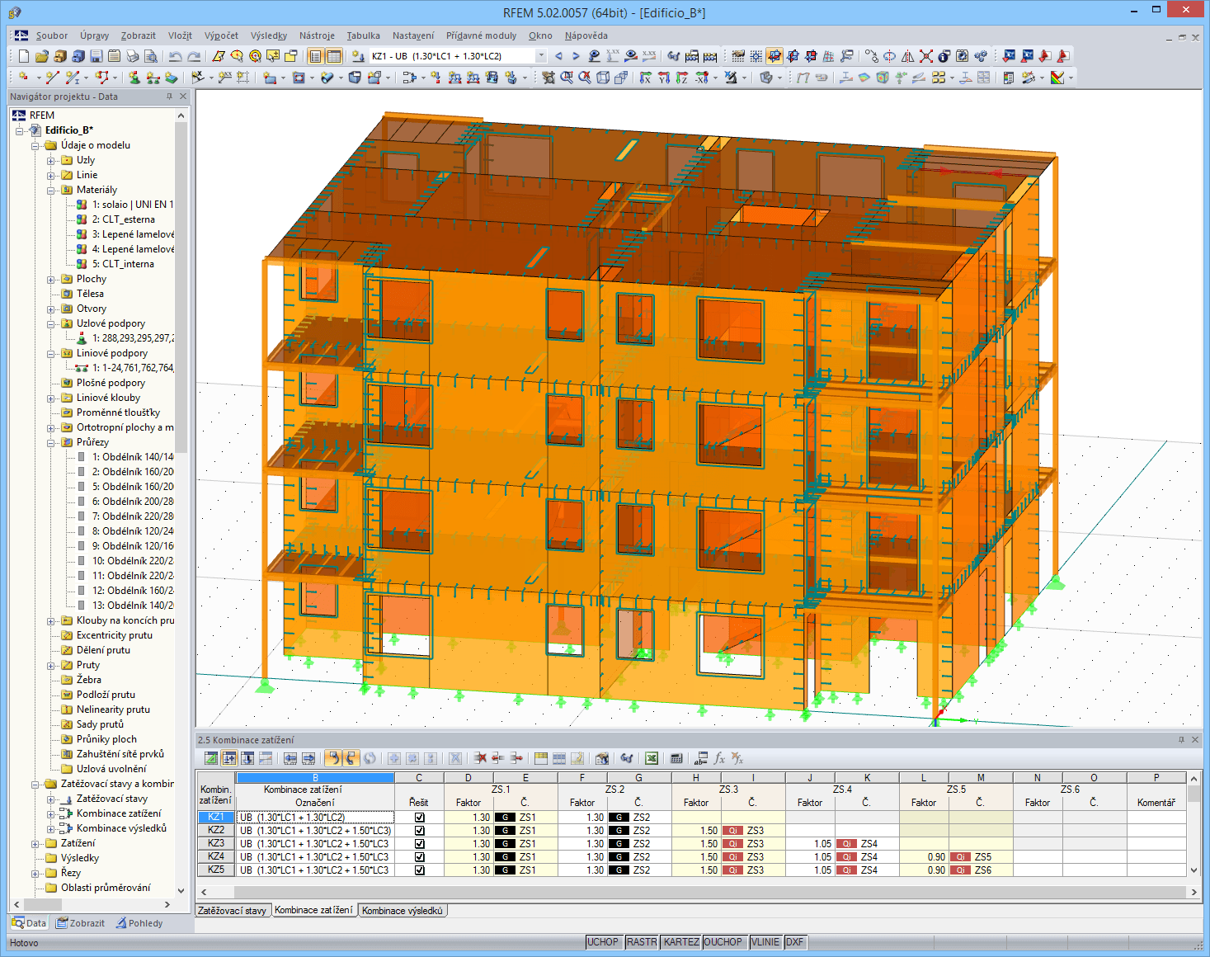Click the Redo icon in the toolbar
The image size is (1210, 957).
coord(193,55)
